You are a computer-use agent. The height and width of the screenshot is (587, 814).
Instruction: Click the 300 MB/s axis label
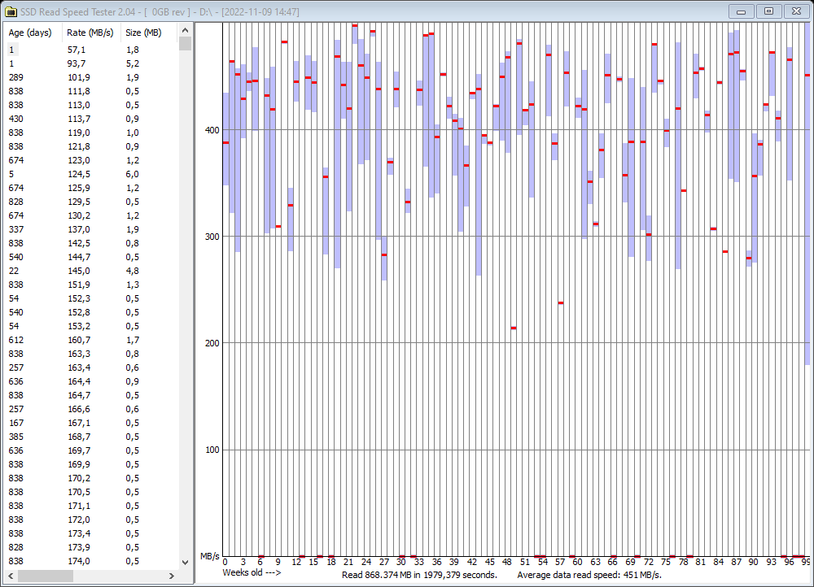click(212, 237)
